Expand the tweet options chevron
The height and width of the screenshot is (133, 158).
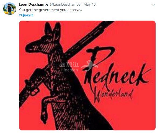(153, 5)
